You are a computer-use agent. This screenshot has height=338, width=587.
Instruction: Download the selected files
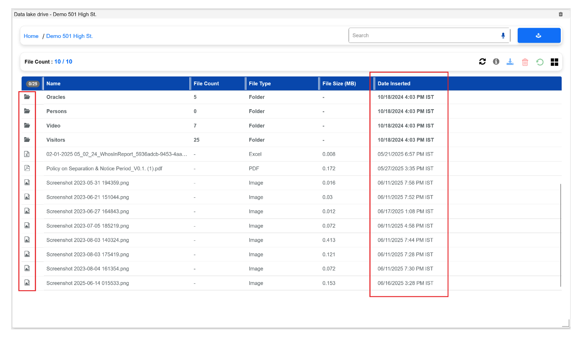tap(510, 61)
